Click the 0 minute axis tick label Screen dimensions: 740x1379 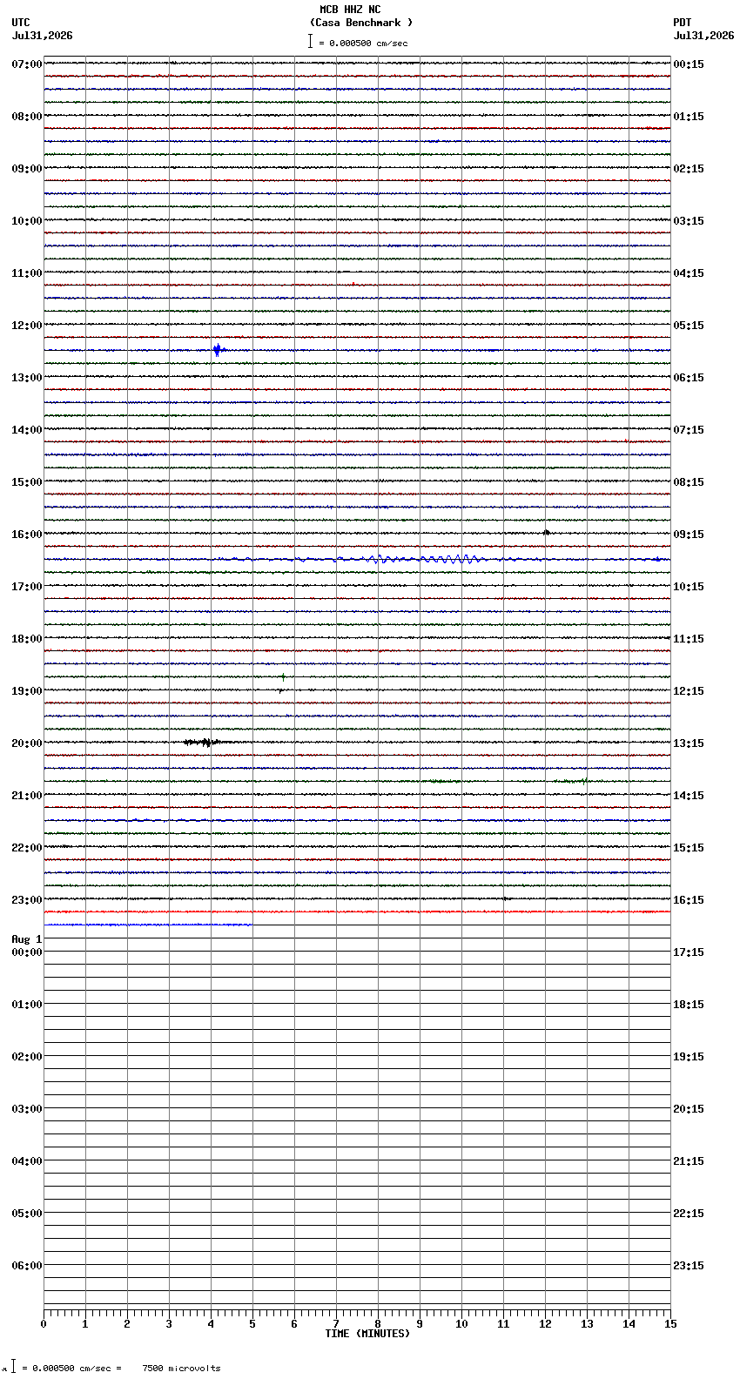(x=44, y=1324)
